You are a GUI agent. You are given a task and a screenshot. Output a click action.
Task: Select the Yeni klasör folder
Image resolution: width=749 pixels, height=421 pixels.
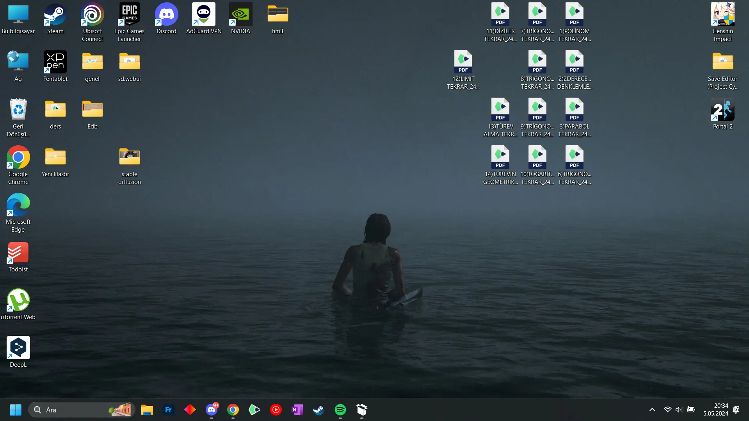click(x=55, y=162)
